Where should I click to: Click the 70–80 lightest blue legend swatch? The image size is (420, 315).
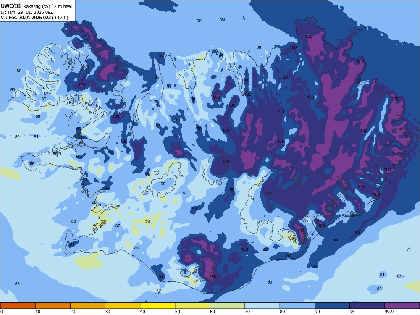tap(262, 306)
